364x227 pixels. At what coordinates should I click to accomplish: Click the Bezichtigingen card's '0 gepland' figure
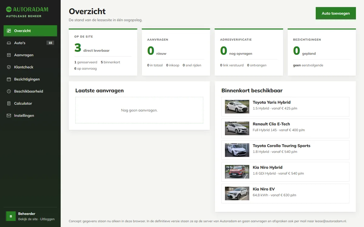(304, 51)
